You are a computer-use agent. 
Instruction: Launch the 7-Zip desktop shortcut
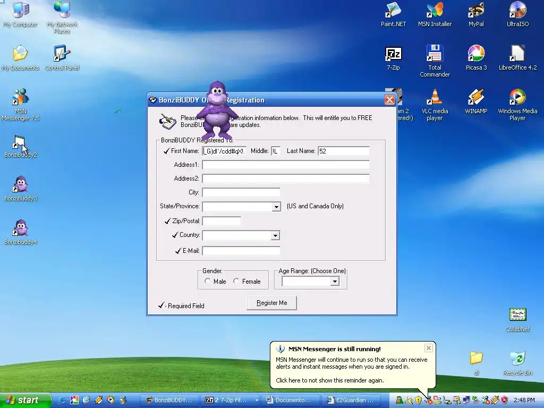(x=394, y=58)
